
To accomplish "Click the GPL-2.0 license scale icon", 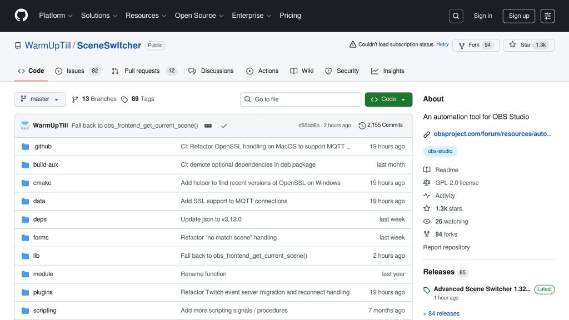I will tap(426, 182).
